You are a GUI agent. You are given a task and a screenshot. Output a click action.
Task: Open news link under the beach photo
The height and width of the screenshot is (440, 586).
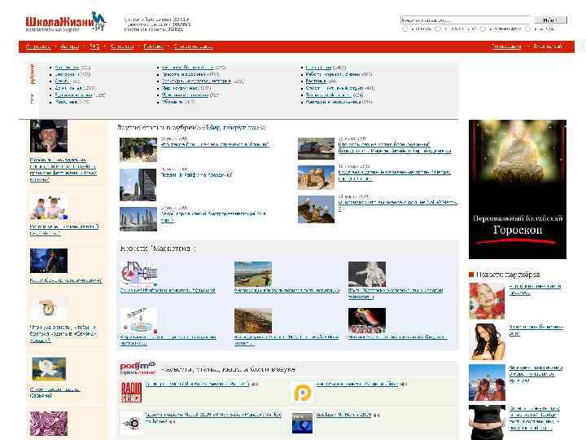[x=286, y=290]
